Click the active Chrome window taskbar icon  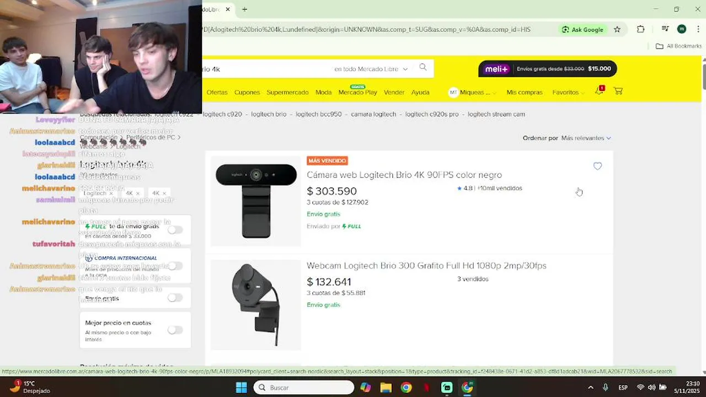(467, 387)
